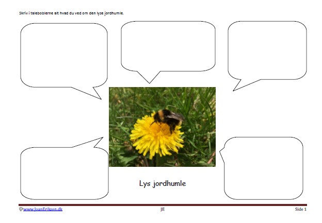The image size is (322, 223).
Task: Click the page number 'Side 1'
Action: point(301,209)
